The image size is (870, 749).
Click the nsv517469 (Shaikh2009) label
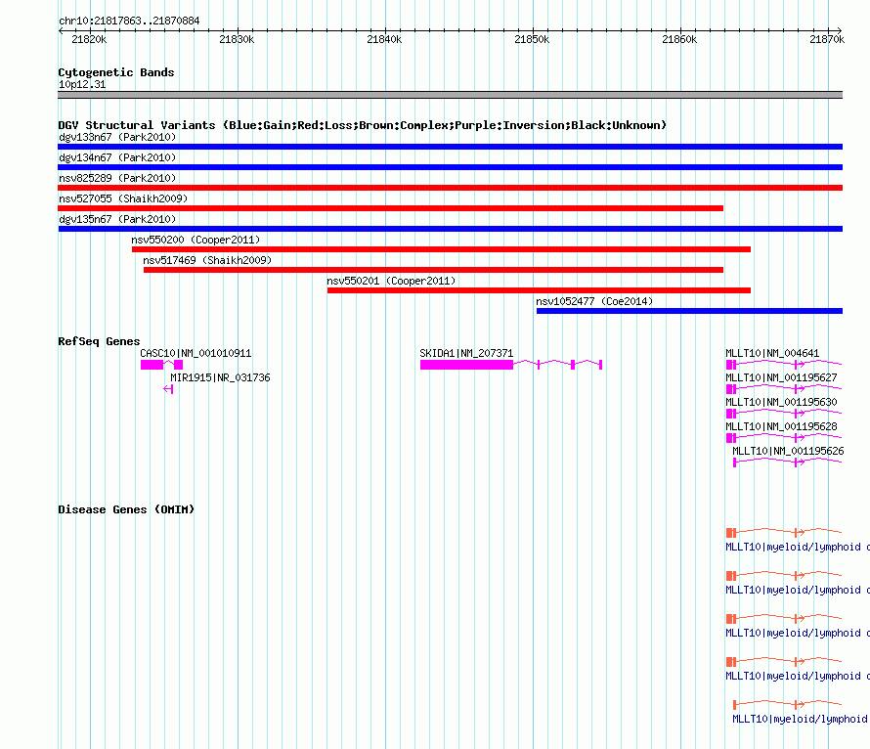[207, 260]
